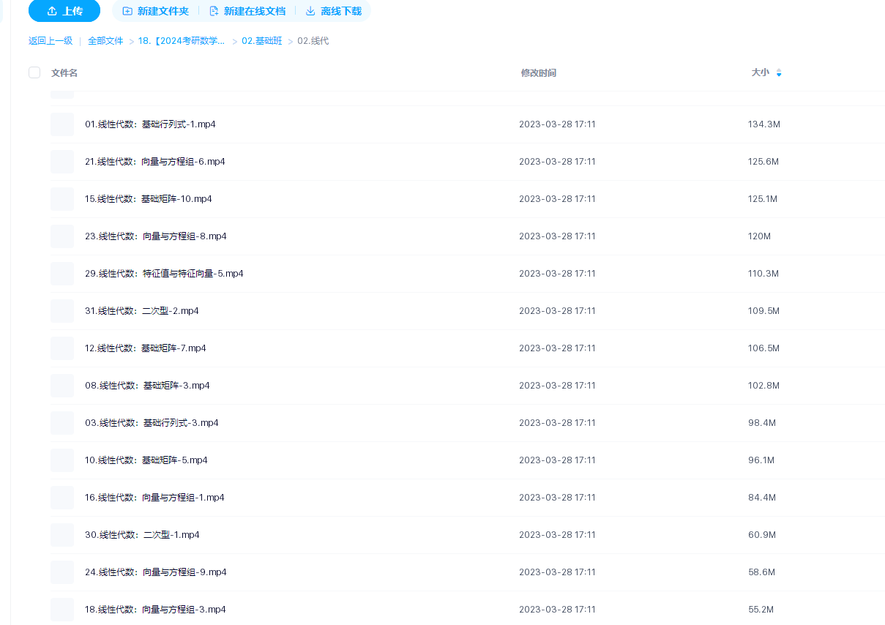Click file icon for 31.线性代数：二次型-2.mp4

pos(62,311)
